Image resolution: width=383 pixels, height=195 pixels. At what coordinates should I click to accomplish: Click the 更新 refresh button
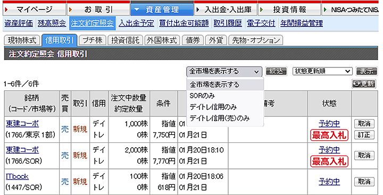point(364,84)
